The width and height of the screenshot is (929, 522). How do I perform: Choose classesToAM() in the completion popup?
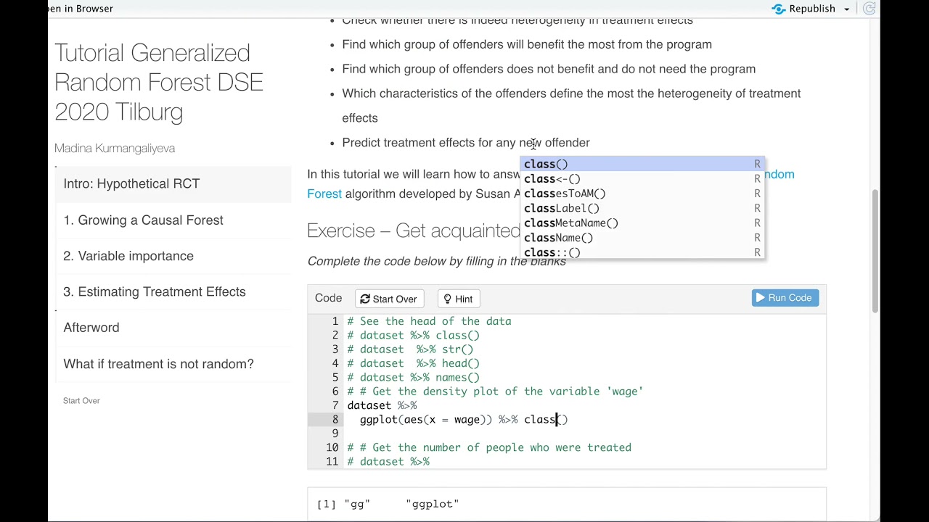[x=565, y=194]
